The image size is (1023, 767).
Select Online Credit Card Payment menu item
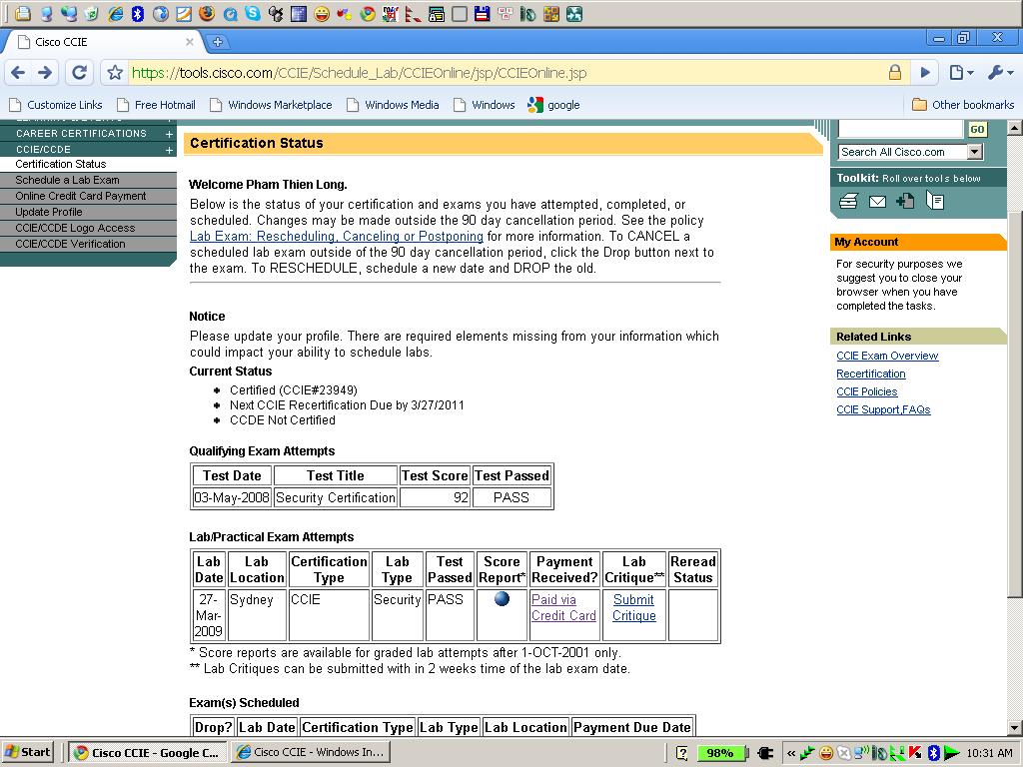point(81,196)
